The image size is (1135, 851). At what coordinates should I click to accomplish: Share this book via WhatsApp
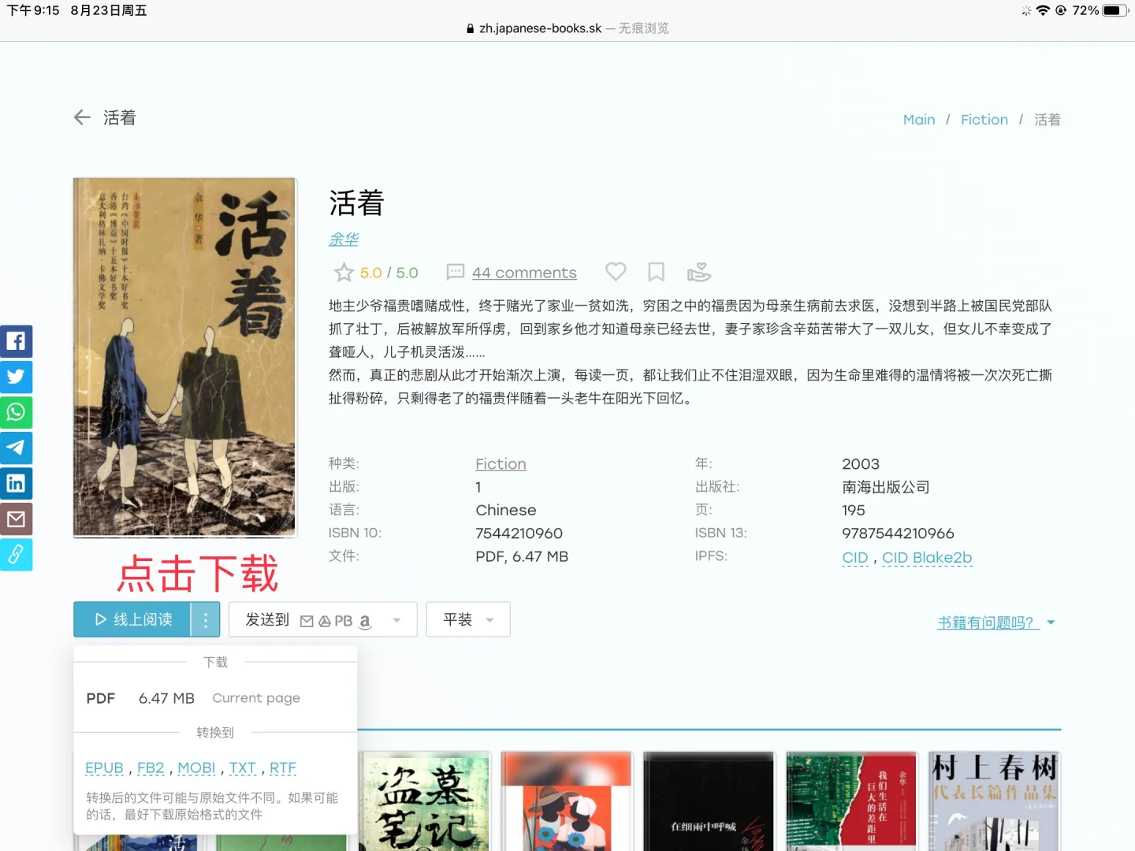click(x=16, y=412)
